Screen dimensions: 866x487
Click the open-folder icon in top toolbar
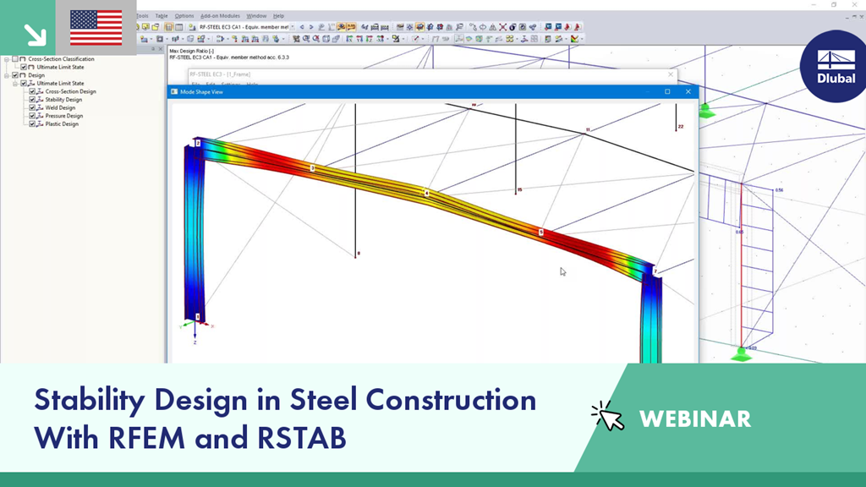156,27
